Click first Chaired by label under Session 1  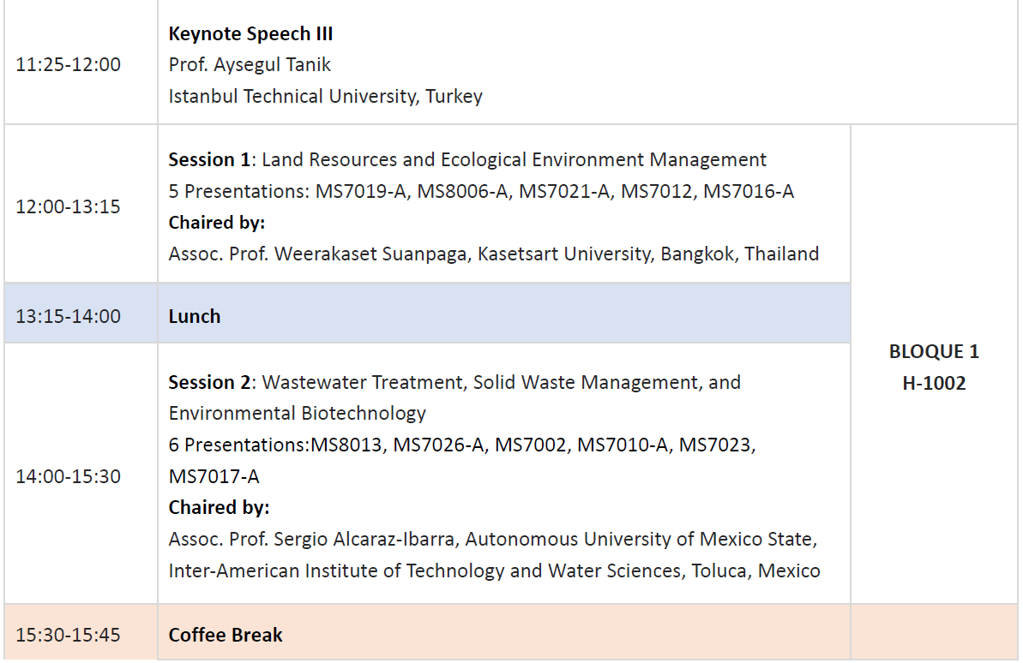pyautogui.click(x=217, y=223)
